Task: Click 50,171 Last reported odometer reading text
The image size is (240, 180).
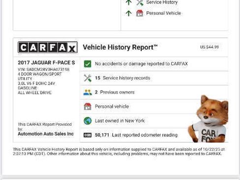Action: pyautogui.click(x=136, y=135)
